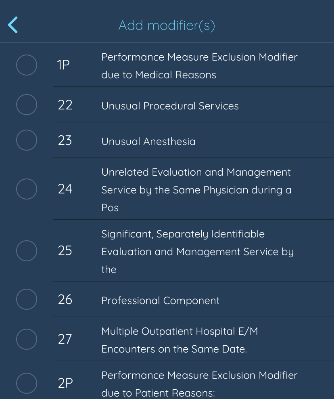Tap Unrelated Evaluation and Management Service text
Viewport: 334px width, 399px height.
(x=196, y=189)
